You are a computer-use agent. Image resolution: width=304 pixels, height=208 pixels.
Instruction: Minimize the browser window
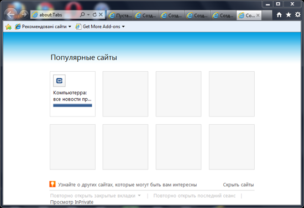point(268,4)
